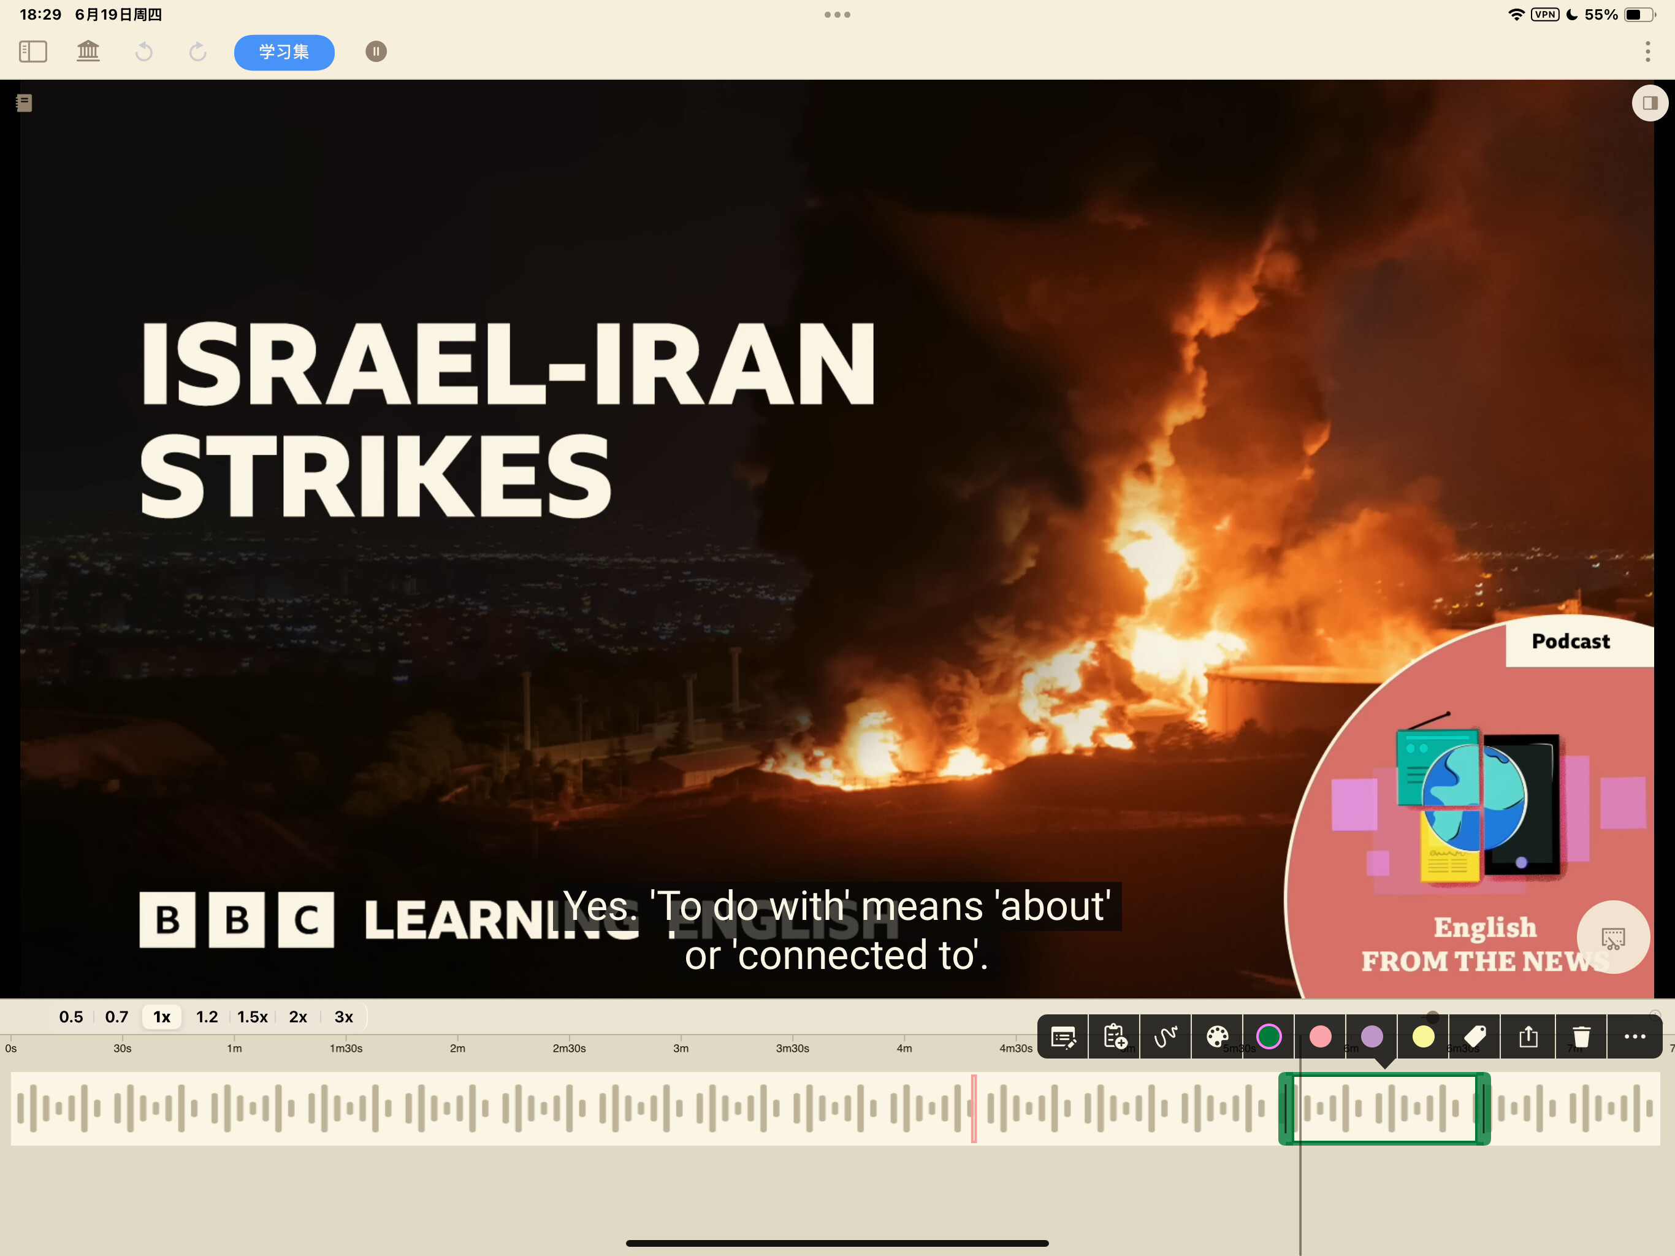Select 0.7 playback speed
This screenshot has height=1256, width=1675.
click(x=116, y=1017)
